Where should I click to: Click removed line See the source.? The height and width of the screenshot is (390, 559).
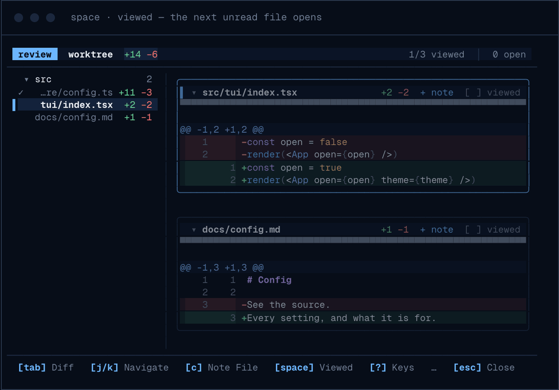353,305
